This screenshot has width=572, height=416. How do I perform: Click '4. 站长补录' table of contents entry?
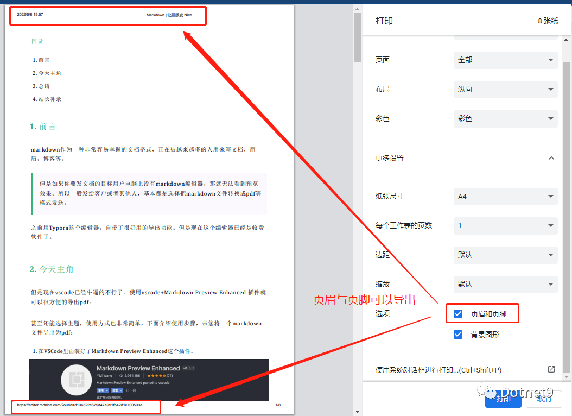[47, 99]
